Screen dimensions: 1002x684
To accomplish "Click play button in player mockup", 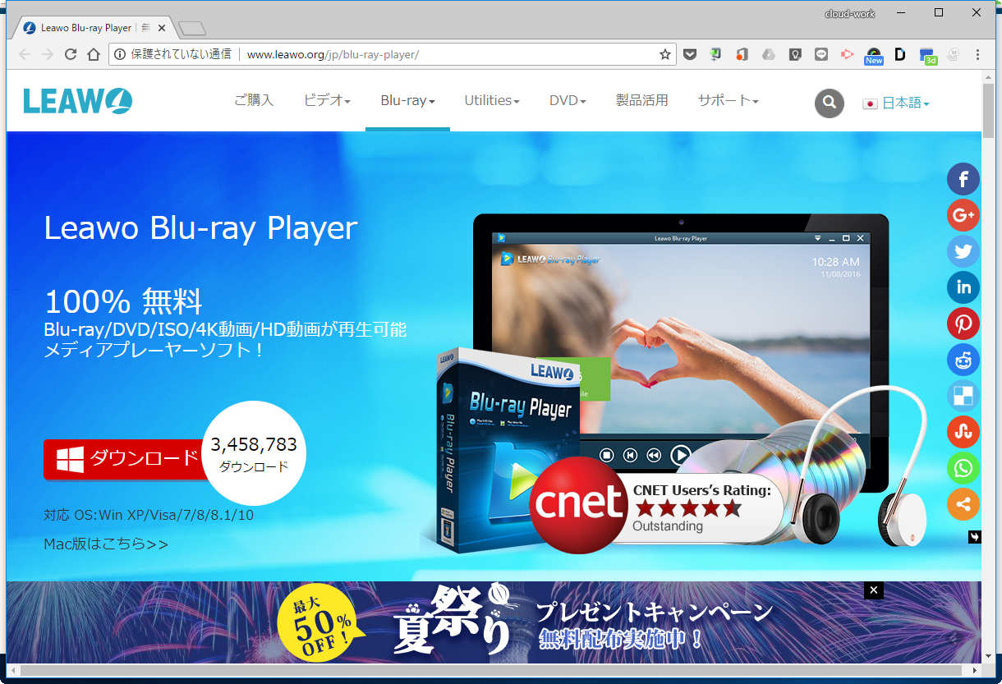I will 680,454.
